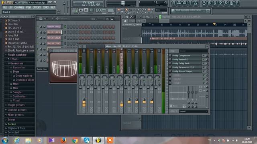Toggle Fruity Stereo Shaper enable LED
This screenshot has width=257, height=144.
click(x=204, y=71)
